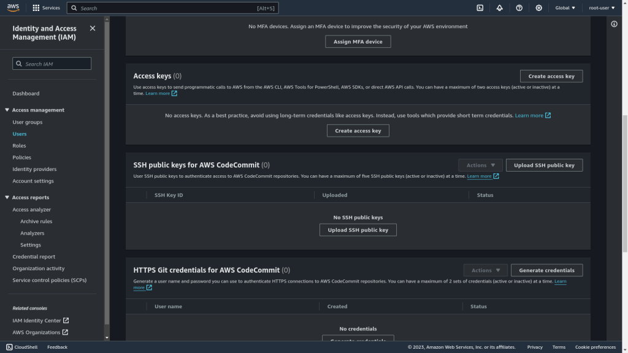
Task: Click the Search IAM input field
Action: coord(52,64)
